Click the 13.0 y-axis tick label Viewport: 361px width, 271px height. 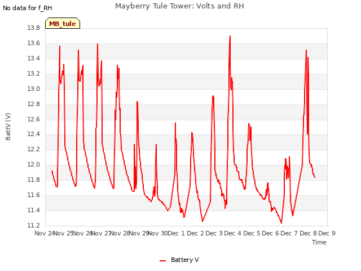pos(34,89)
